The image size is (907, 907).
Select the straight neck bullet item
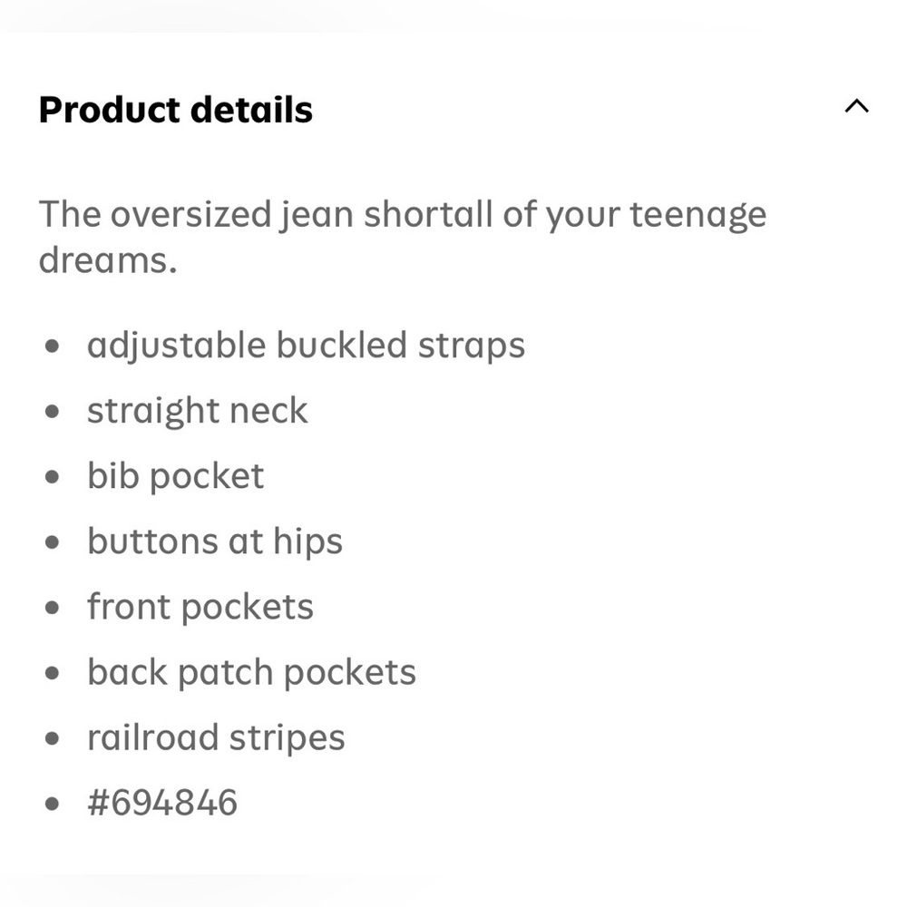tap(197, 411)
